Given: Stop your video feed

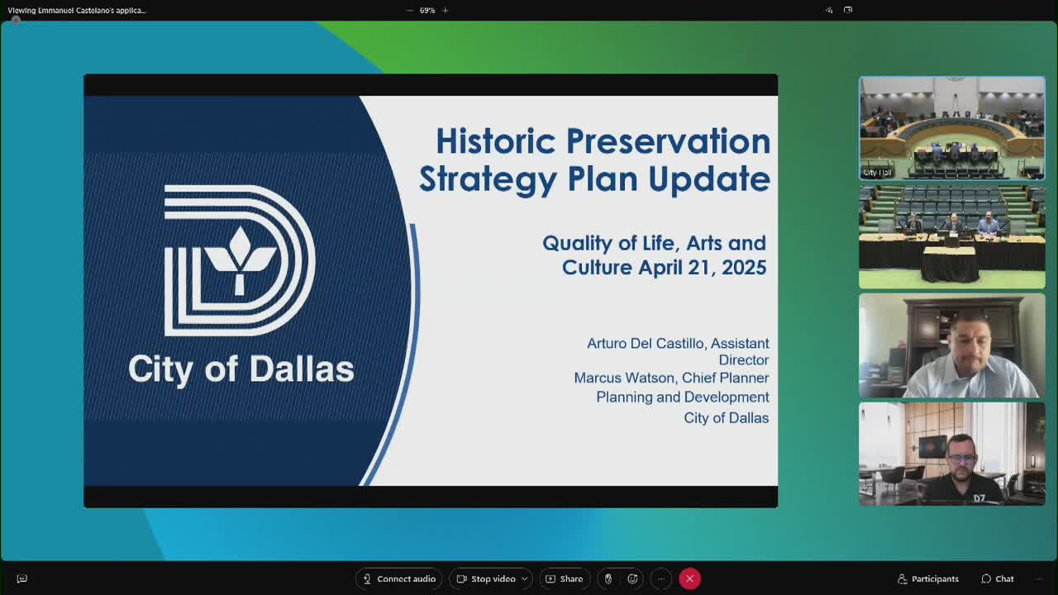Looking at the screenshot, I should [x=484, y=578].
